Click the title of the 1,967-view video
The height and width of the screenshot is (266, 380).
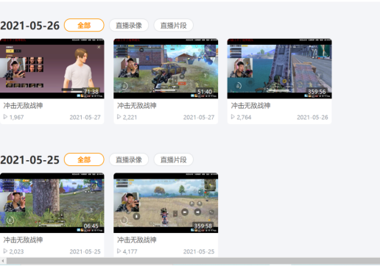tap(23, 106)
